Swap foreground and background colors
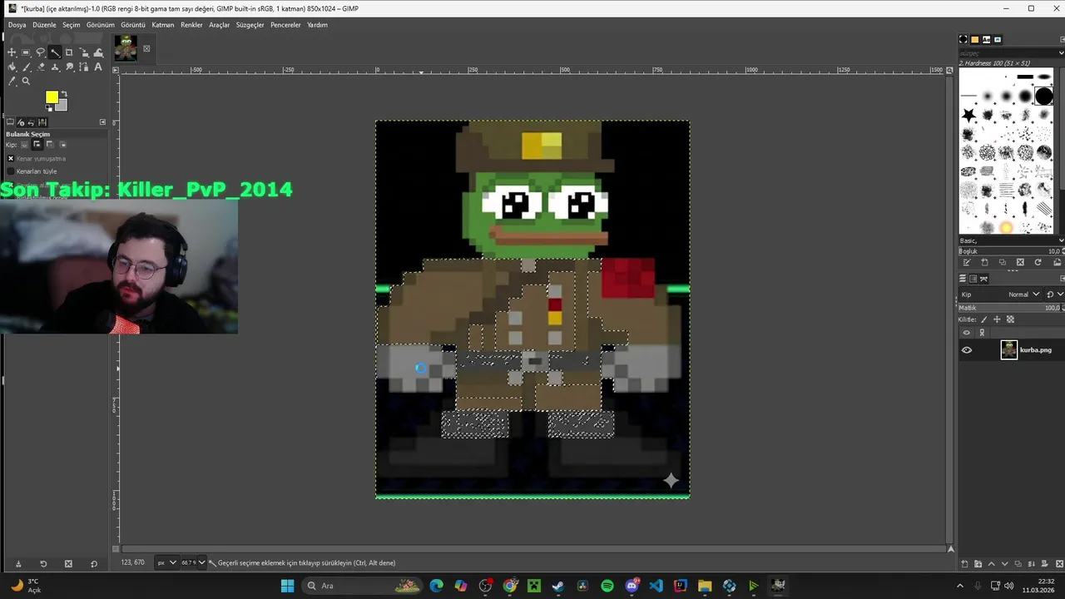This screenshot has width=1065, height=599. point(64,94)
